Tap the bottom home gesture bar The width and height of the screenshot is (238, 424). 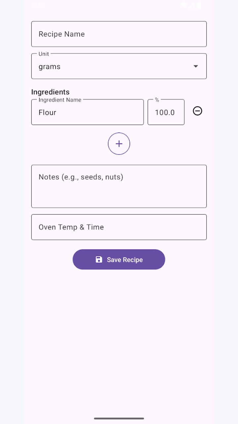tap(119, 418)
